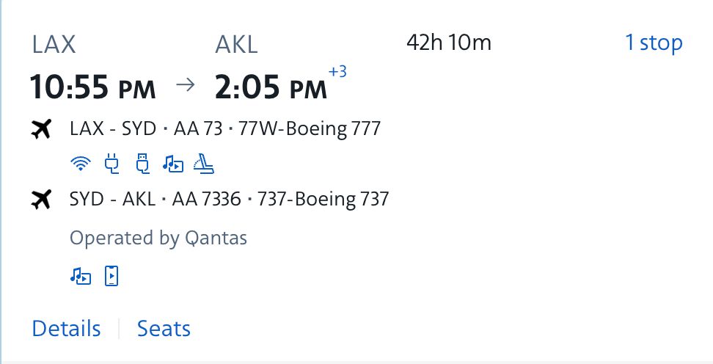Click the AKL destination airport code
Image resolution: width=713 pixels, height=364 pixels.
tap(236, 45)
